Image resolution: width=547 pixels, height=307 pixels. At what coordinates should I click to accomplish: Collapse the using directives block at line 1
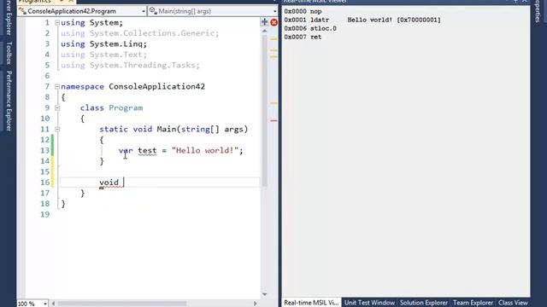coord(57,23)
